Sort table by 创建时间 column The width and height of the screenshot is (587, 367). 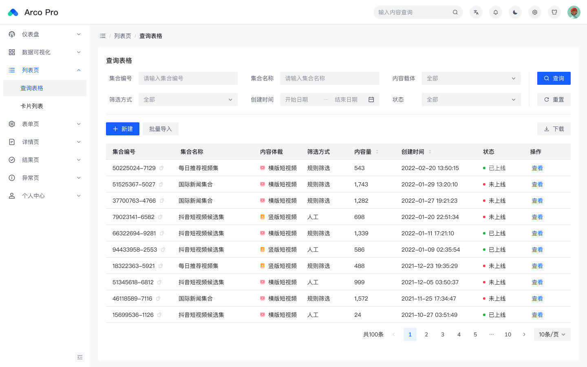[430, 152]
